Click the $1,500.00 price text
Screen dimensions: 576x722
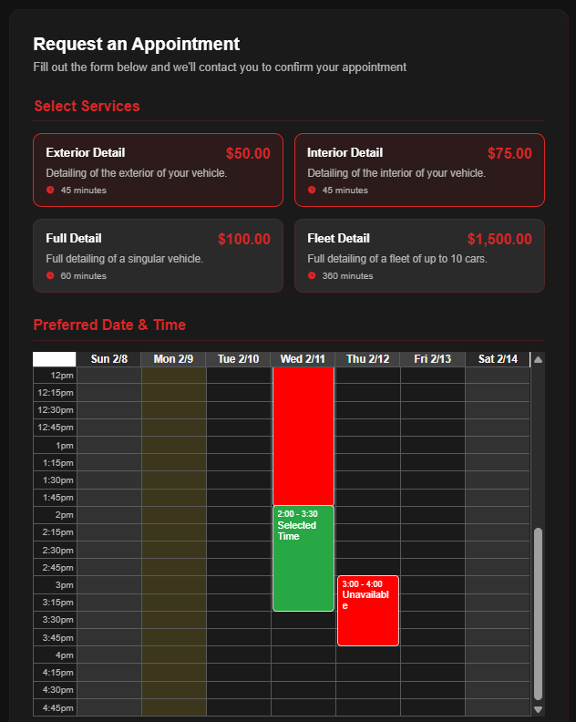pos(499,239)
